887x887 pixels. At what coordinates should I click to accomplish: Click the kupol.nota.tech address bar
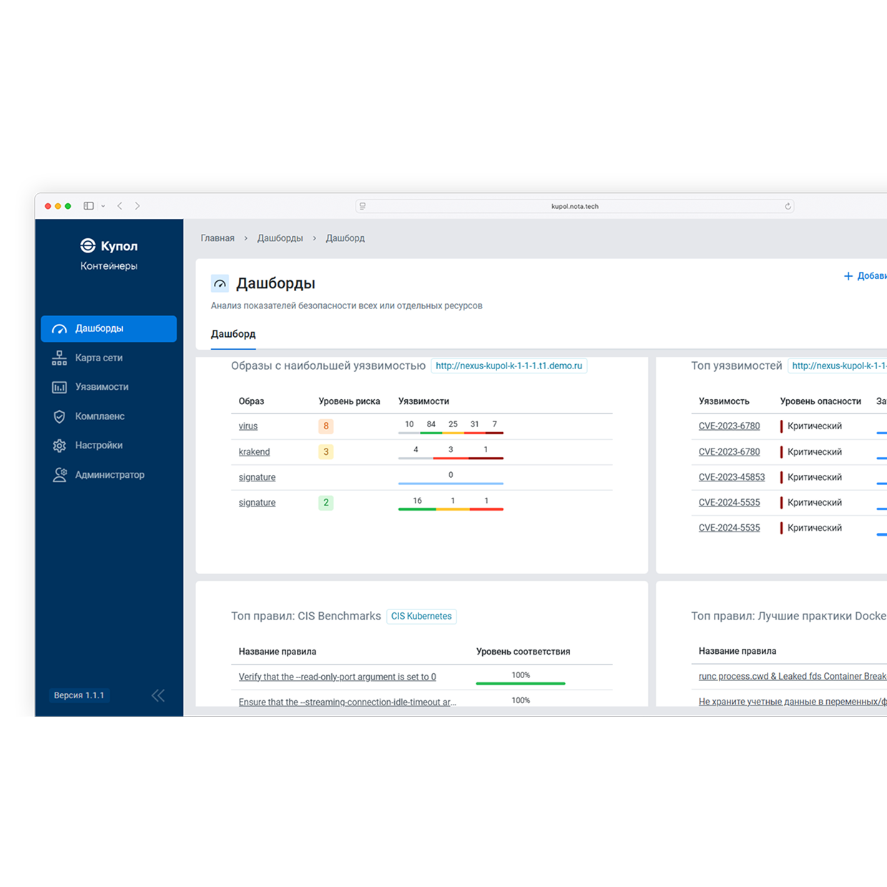click(x=574, y=206)
